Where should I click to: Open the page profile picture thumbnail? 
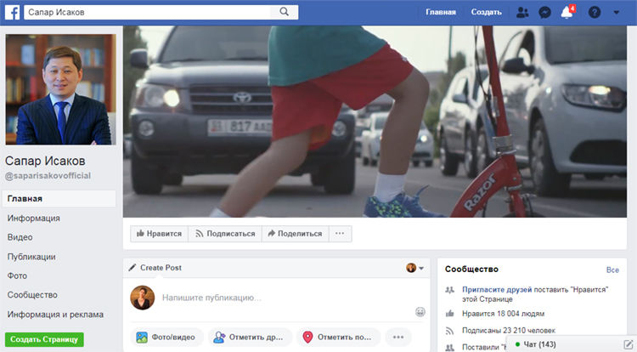[x=59, y=89]
